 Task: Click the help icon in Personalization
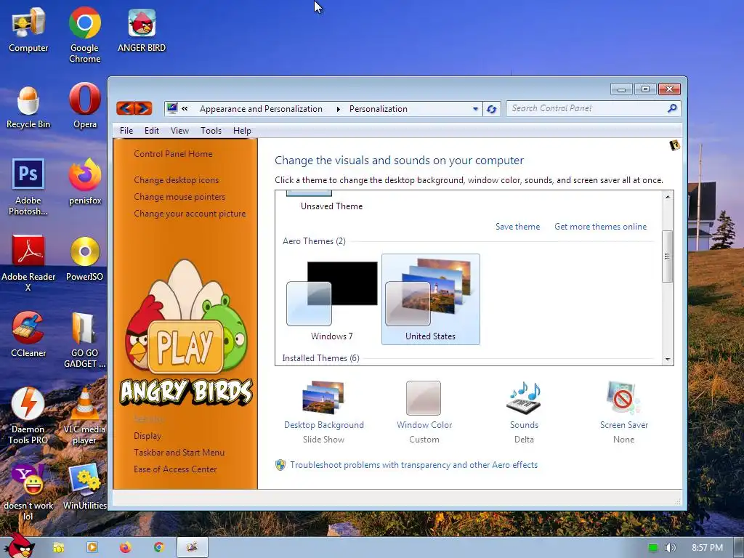[x=674, y=145]
